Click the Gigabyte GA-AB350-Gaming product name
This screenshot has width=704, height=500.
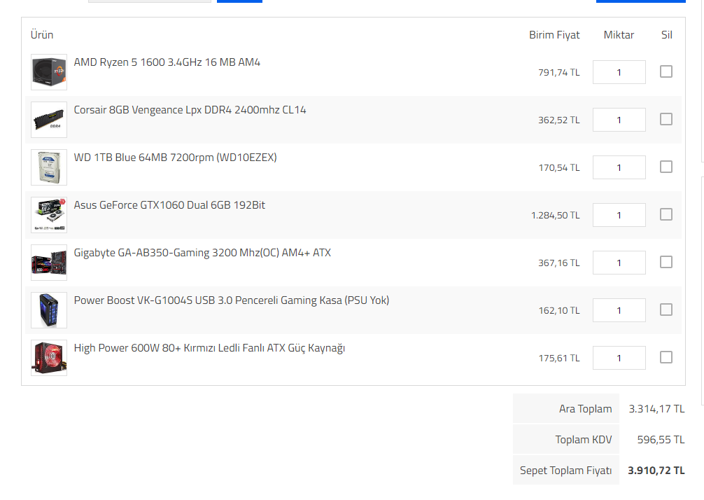[x=202, y=253]
